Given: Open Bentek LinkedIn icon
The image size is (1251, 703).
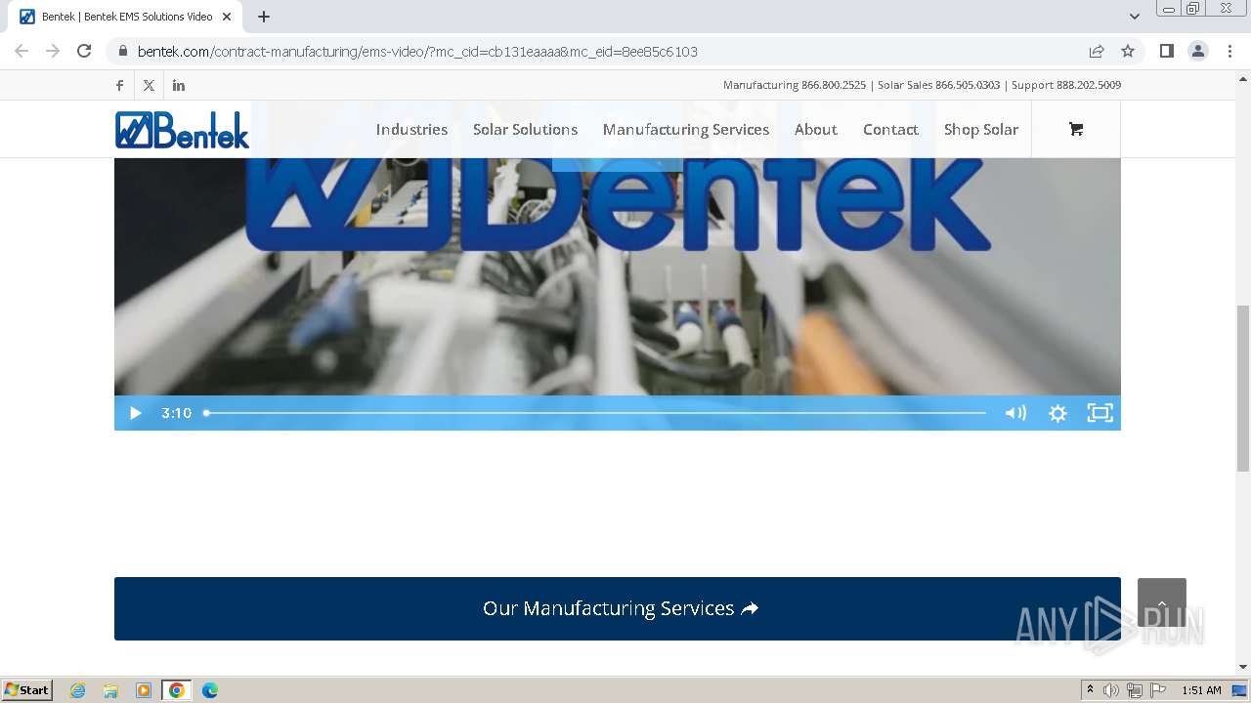Looking at the screenshot, I should 179,85.
